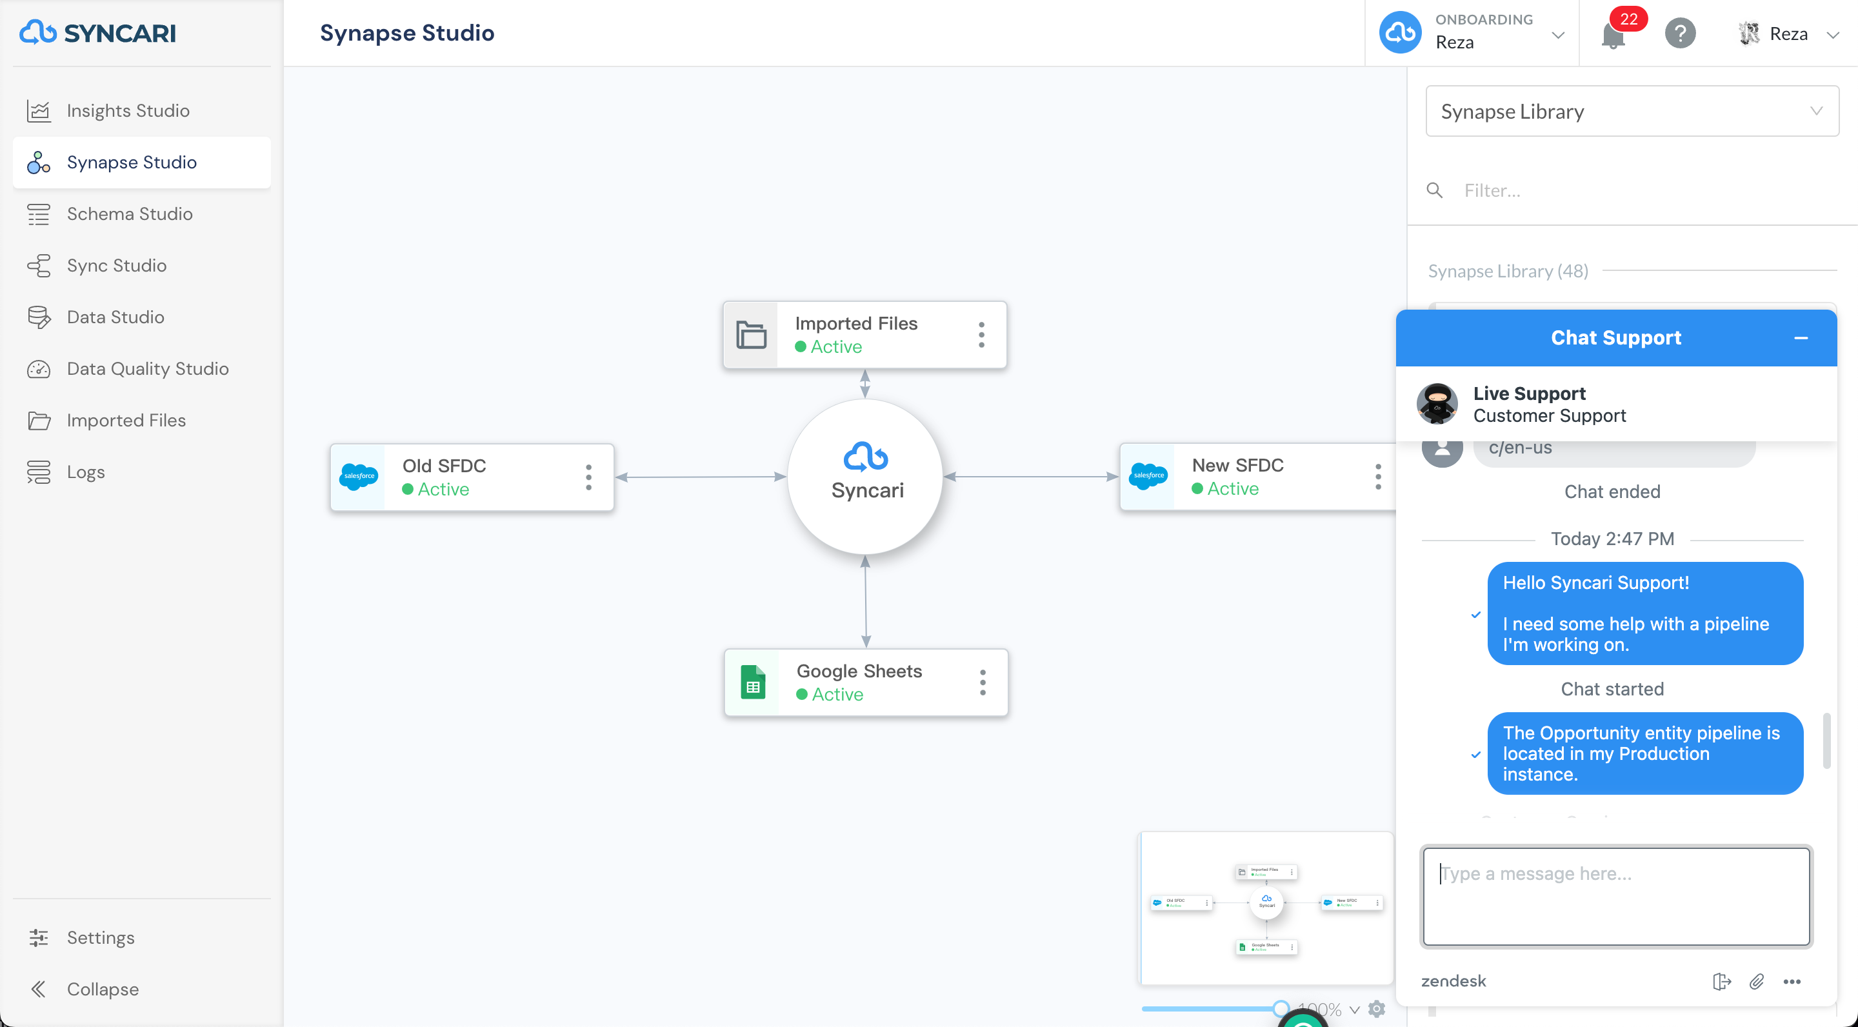The image size is (1858, 1027).
Task: Click the Insights Studio chart icon
Action: point(38,110)
